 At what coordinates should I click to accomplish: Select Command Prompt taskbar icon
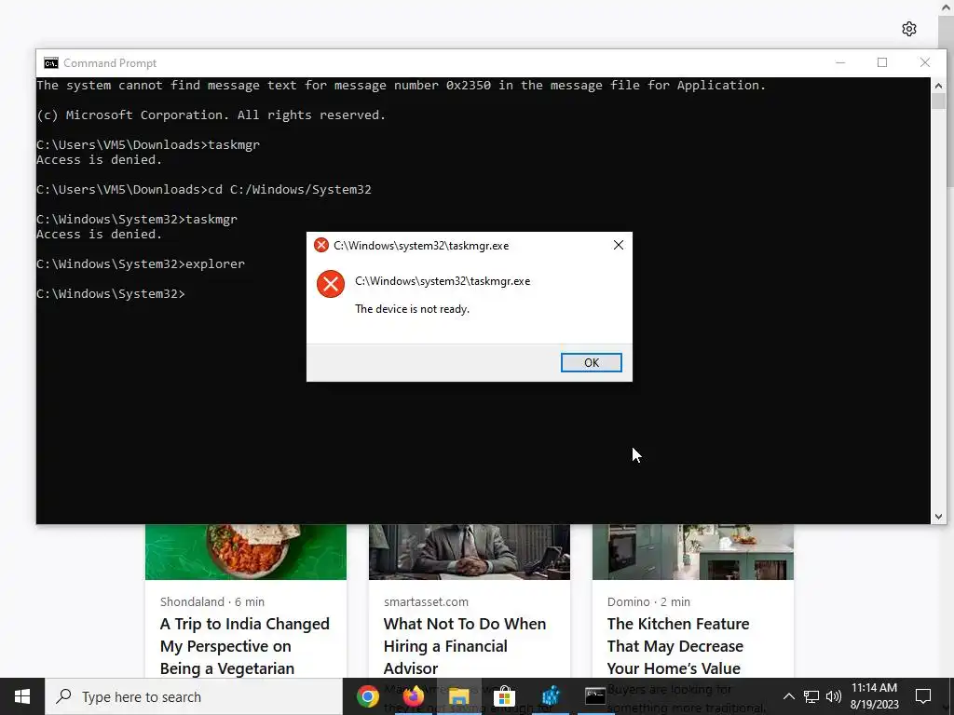click(x=594, y=696)
